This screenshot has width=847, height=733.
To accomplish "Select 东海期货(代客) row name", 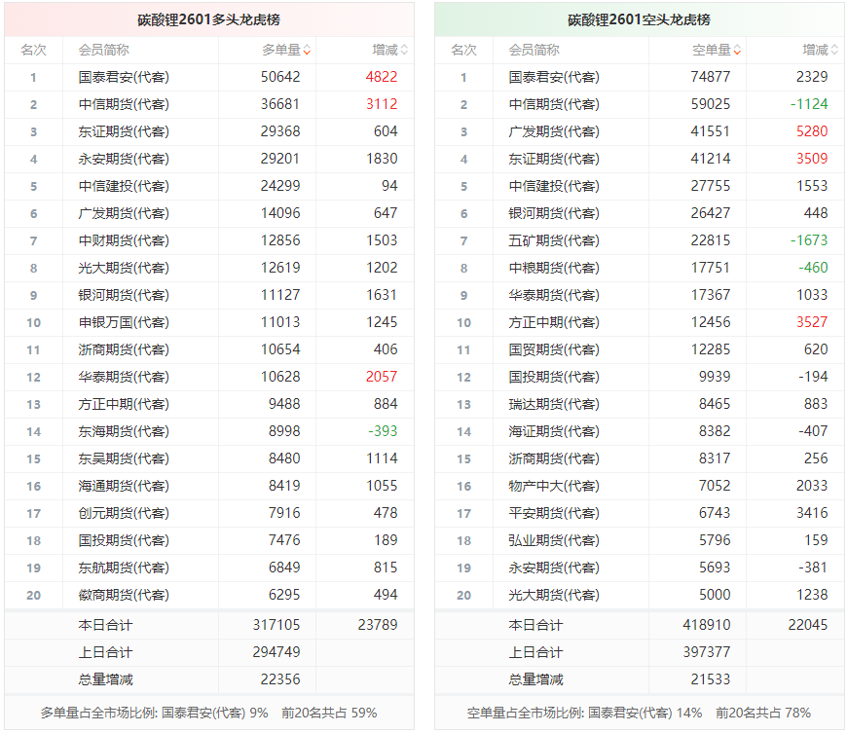I will click(x=124, y=431).
